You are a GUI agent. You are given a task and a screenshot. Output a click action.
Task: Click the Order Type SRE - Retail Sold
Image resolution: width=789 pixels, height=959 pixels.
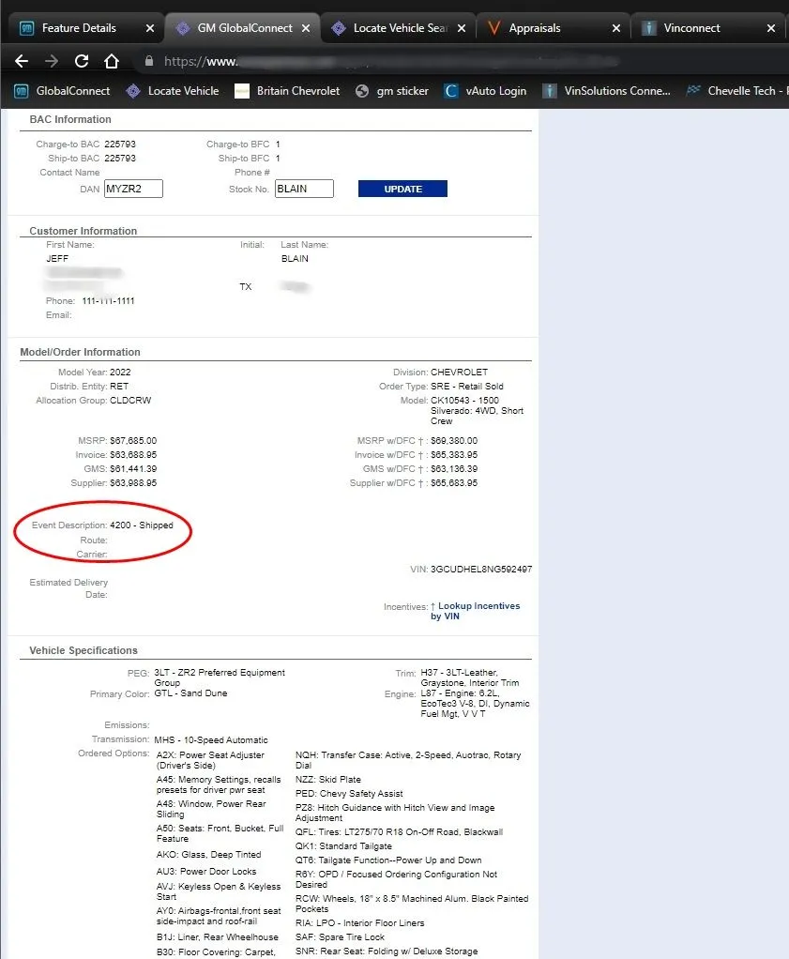[x=466, y=386]
